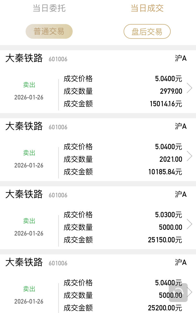The width and height of the screenshot is (196, 313).
Task: Click first 大秦铁路 stock name
Action: click(24, 58)
